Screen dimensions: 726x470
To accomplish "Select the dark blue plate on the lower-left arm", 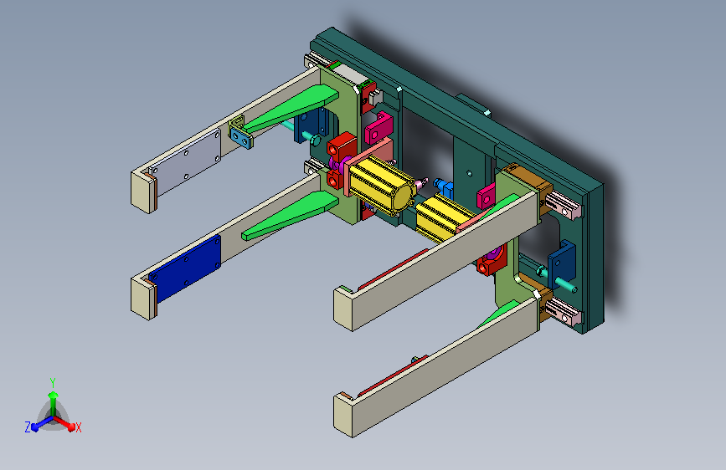I will (185, 268).
